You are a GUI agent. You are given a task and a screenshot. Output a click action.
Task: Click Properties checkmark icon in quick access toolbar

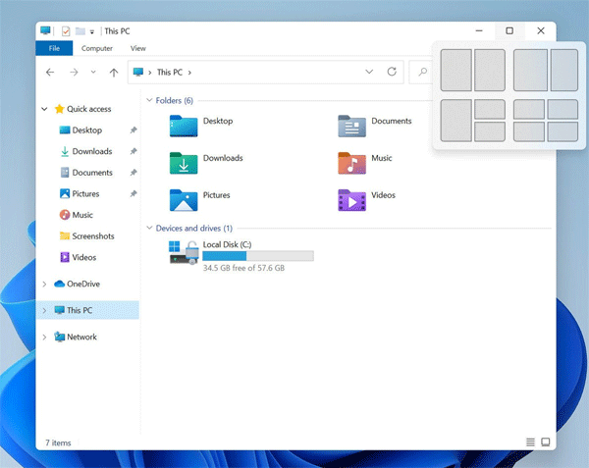(x=66, y=31)
